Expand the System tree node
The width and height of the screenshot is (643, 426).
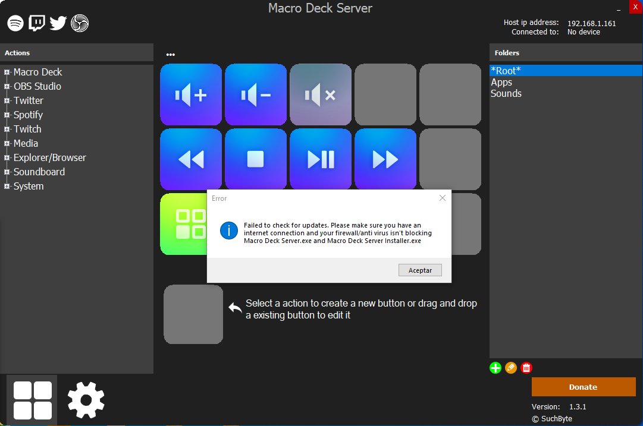pyautogui.click(x=7, y=187)
